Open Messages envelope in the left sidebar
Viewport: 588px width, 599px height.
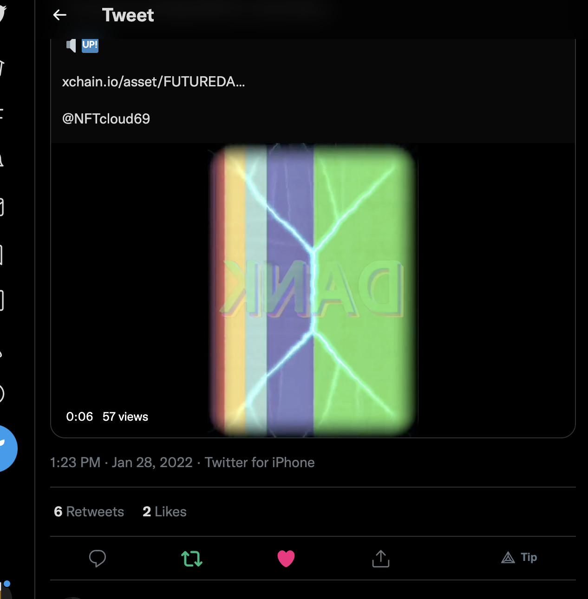[2, 208]
